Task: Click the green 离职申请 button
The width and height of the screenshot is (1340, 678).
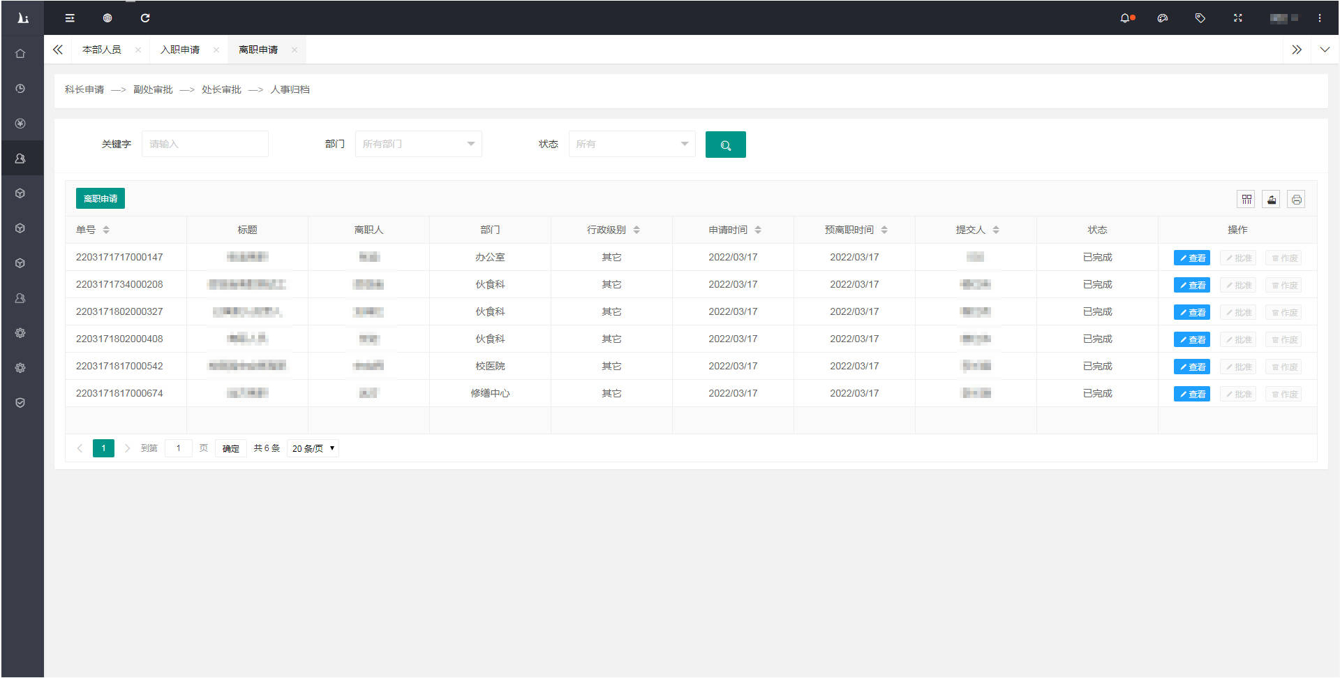Action: (100, 199)
